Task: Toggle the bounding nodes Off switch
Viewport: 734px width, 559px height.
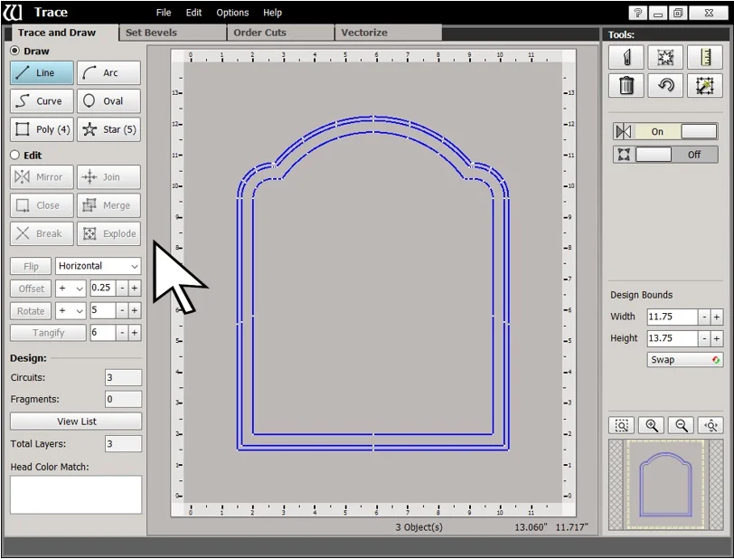Action: 665,155
